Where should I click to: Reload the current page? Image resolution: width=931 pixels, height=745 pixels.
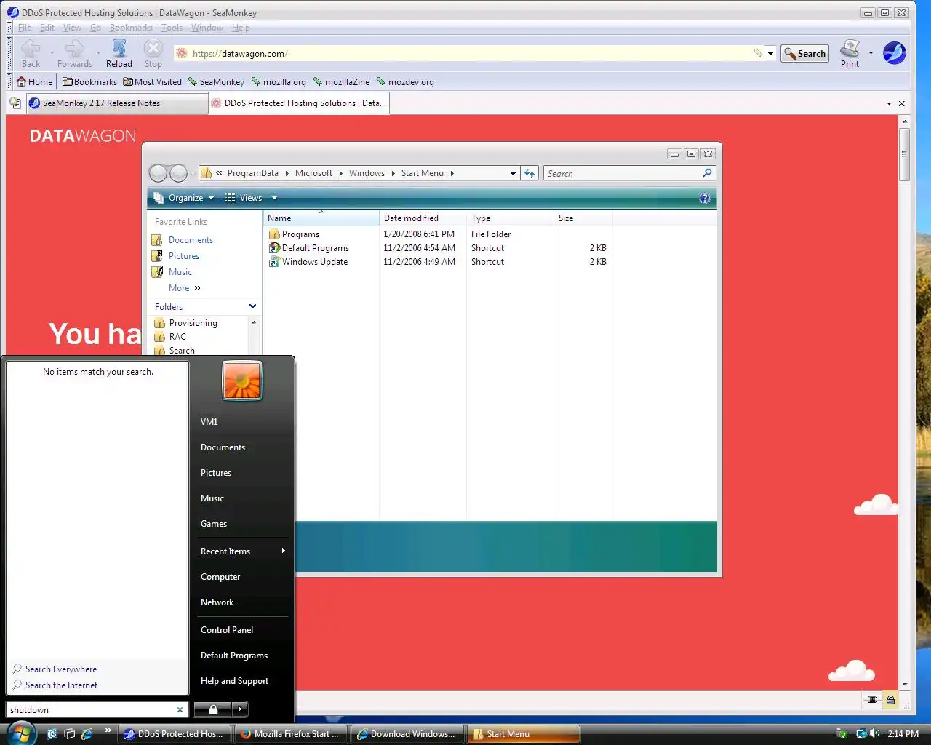click(119, 54)
